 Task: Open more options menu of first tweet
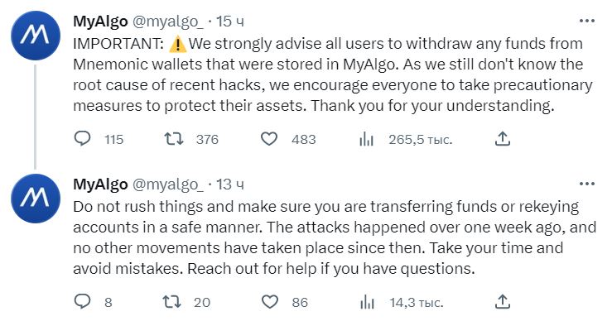tap(587, 21)
